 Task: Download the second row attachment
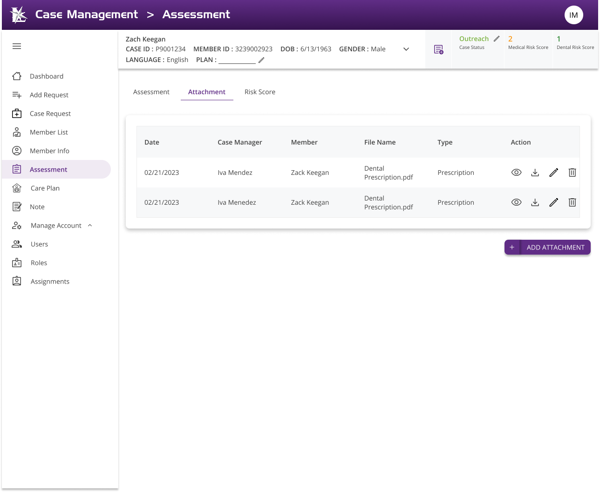coord(535,202)
